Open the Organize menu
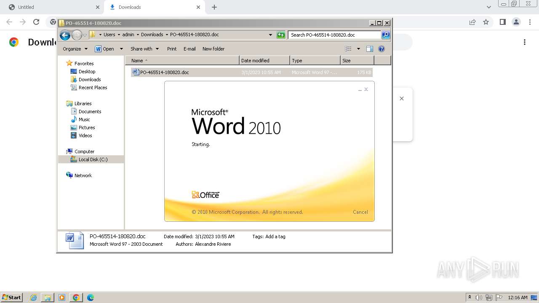This screenshot has height=303, width=539. click(75, 49)
